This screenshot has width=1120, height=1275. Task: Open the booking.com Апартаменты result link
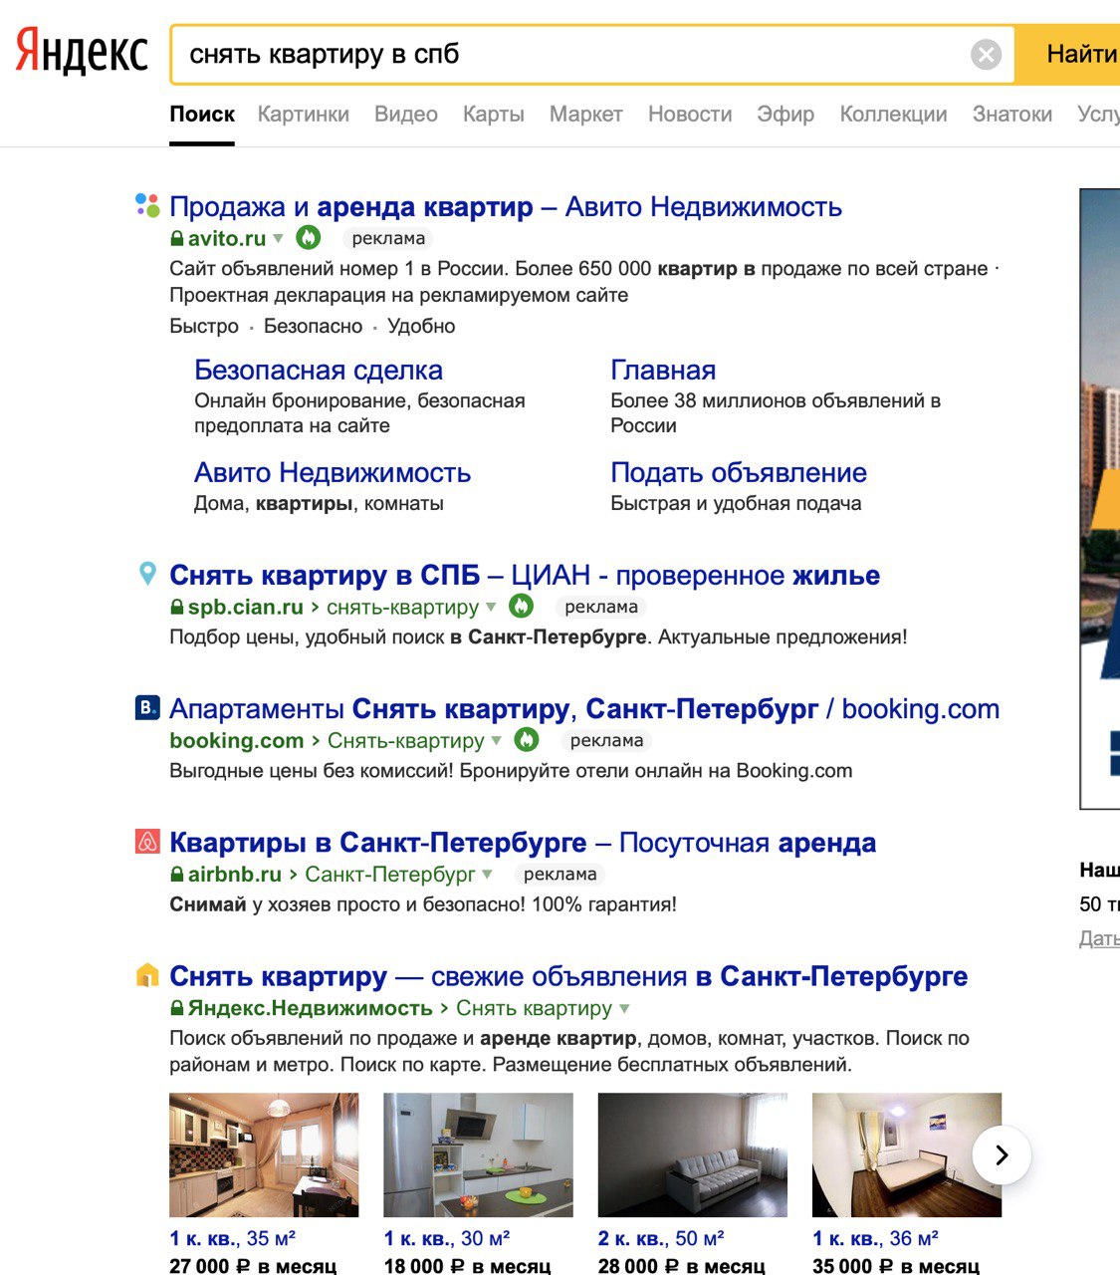[x=584, y=708]
